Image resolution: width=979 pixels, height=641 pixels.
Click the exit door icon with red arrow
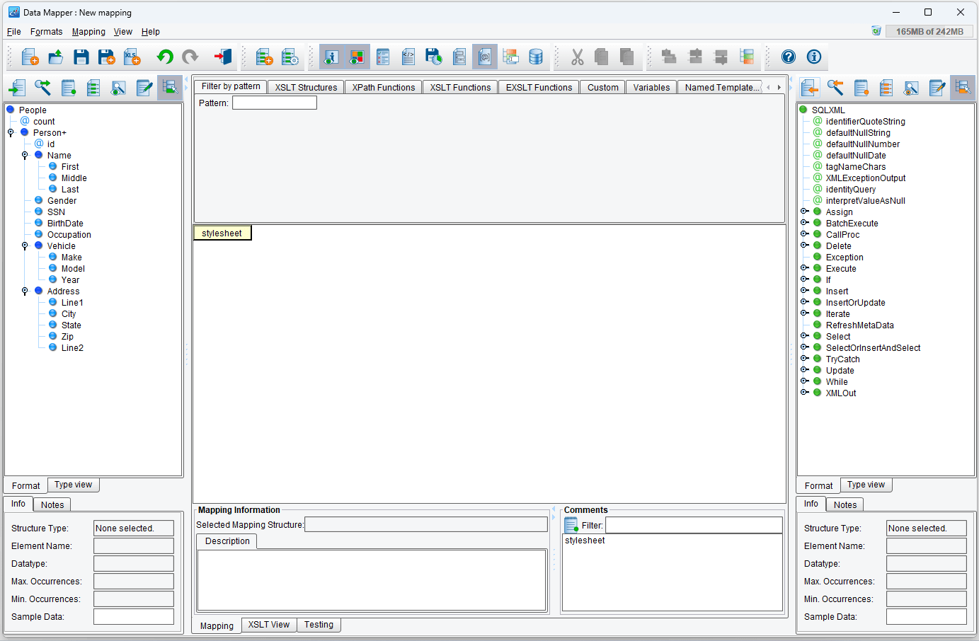pyautogui.click(x=223, y=57)
